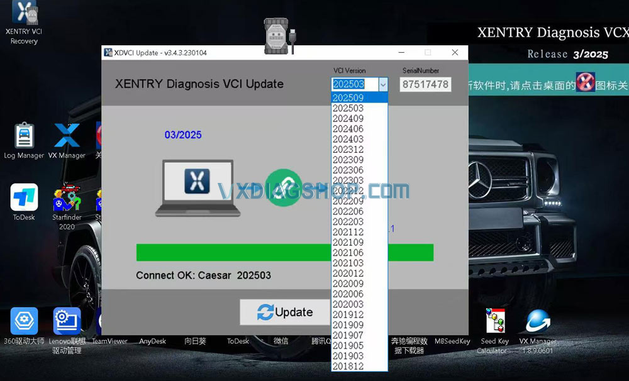Launch VX Manager 1.8.9.0601 shortcut
The width and height of the screenshot is (629, 381).
click(538, 331)
